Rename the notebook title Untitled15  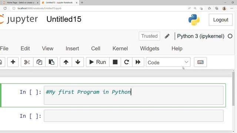pyautogui.click(x=64, y=19)
